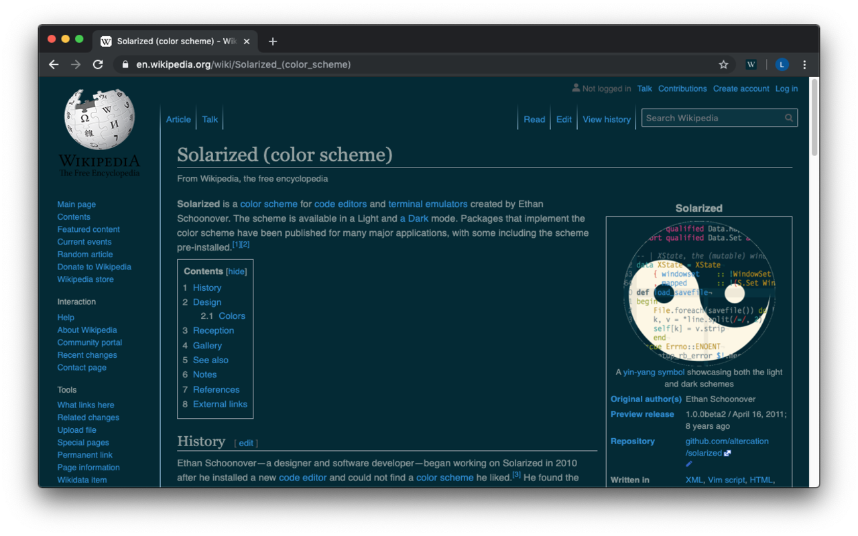The image size is (858, 536).
Task: Open the Chrome three-dot menu
Action: 804,64
